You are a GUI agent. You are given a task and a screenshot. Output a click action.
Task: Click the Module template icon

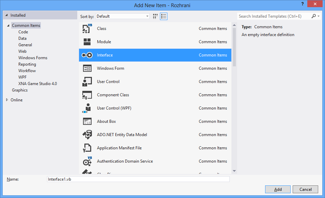[x=87, y=42]
